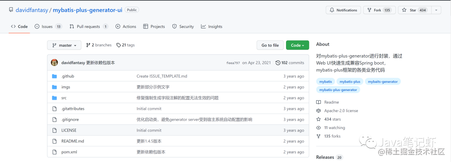Screen dimensions: 451x162
Task: View the Apache-2.0 license link
Action: point(341,111)
